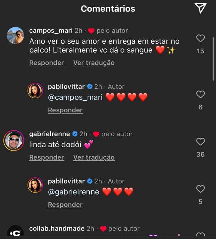Open the @gabrielrenne mention link
Image resolution: width=216 pixels, height=239 pixels.
point(73,192)
